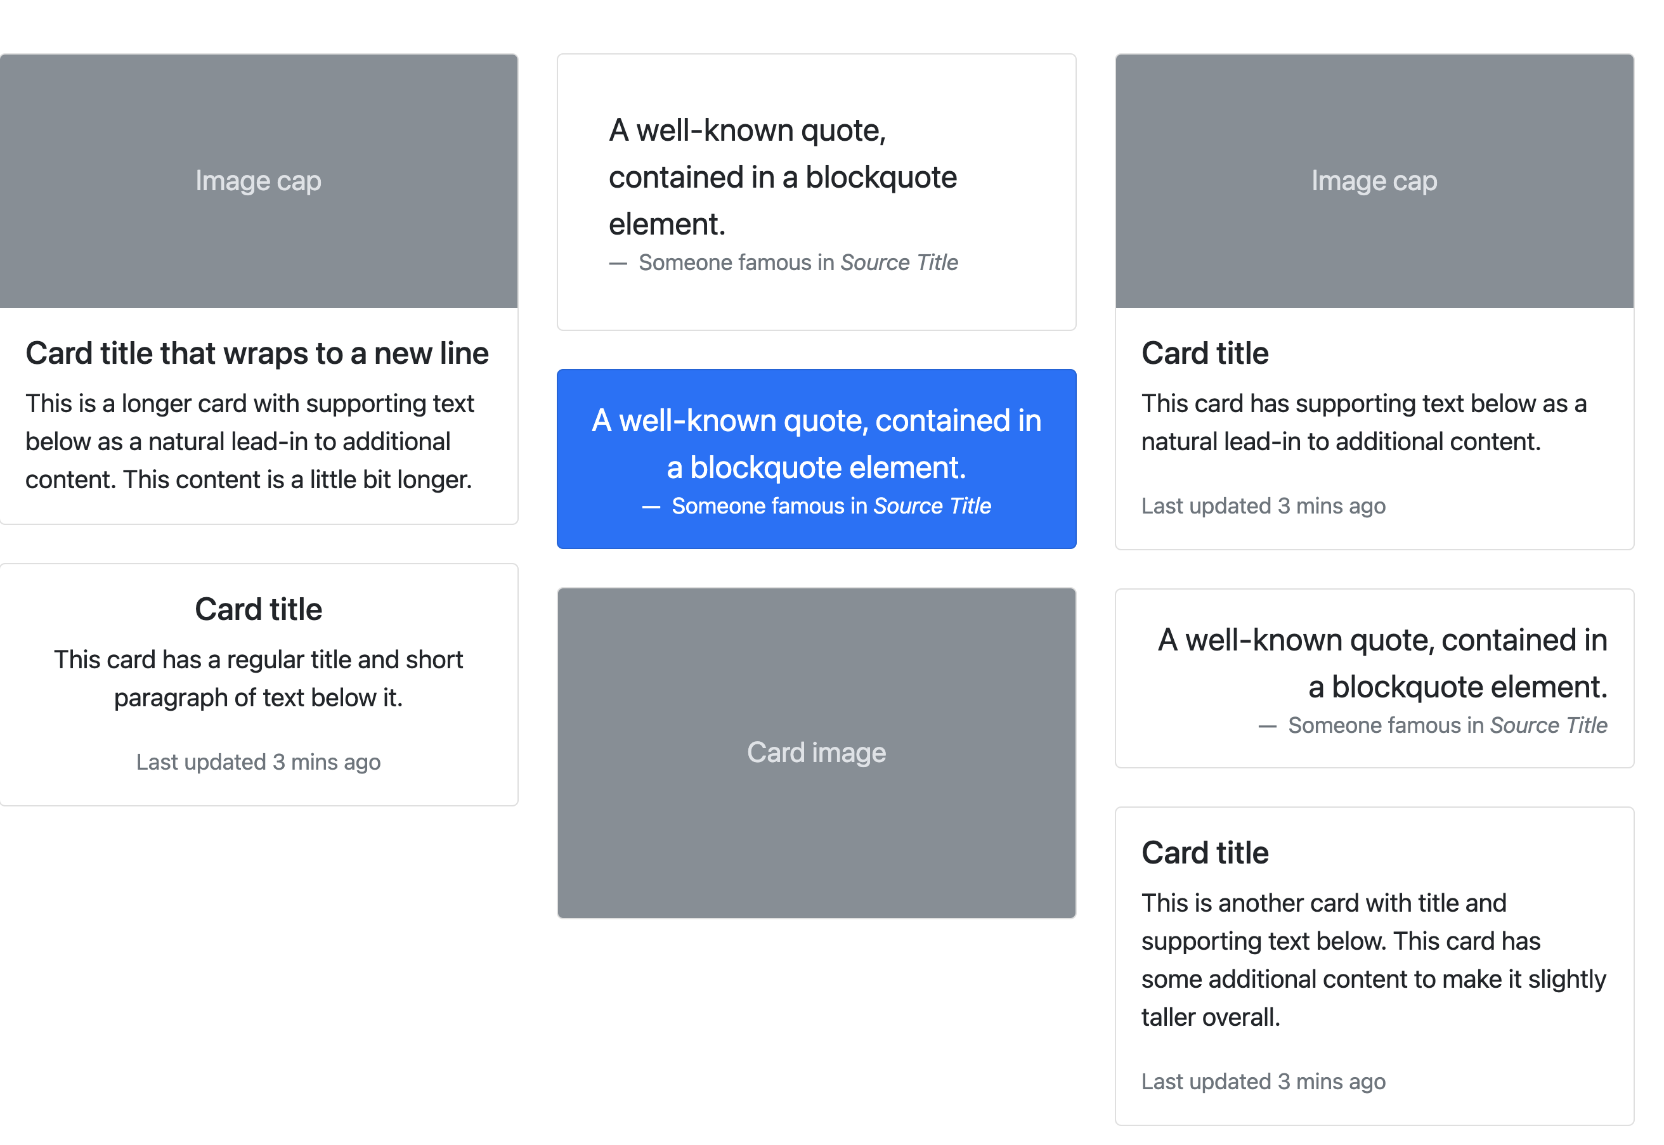Open the Card title in the right column
The image size is (1664, 1145).
[x=1205, y=353]
